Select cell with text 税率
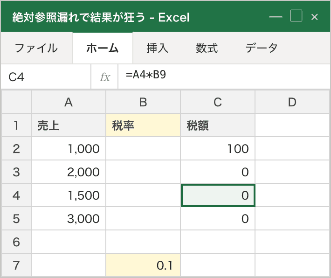 click(x=143, y=125)
